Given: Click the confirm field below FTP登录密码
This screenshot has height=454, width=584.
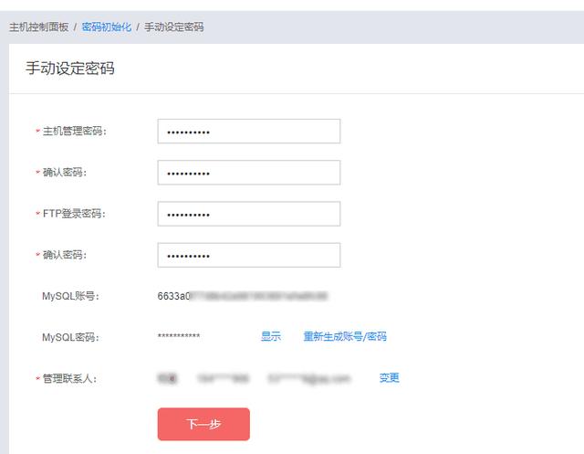Looking at the screenshot, I should point(248,255).
